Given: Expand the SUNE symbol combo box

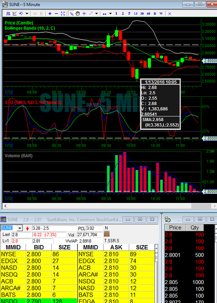Looking at the screenshot, I should pos(20,228).
